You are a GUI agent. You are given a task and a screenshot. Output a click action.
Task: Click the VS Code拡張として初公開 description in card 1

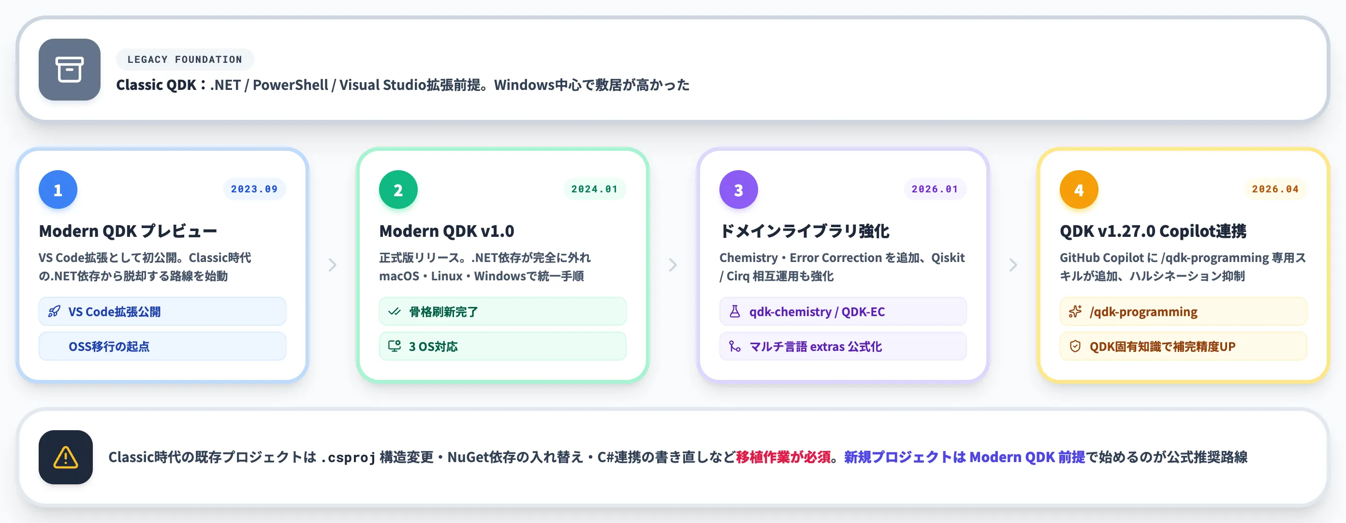145,266
